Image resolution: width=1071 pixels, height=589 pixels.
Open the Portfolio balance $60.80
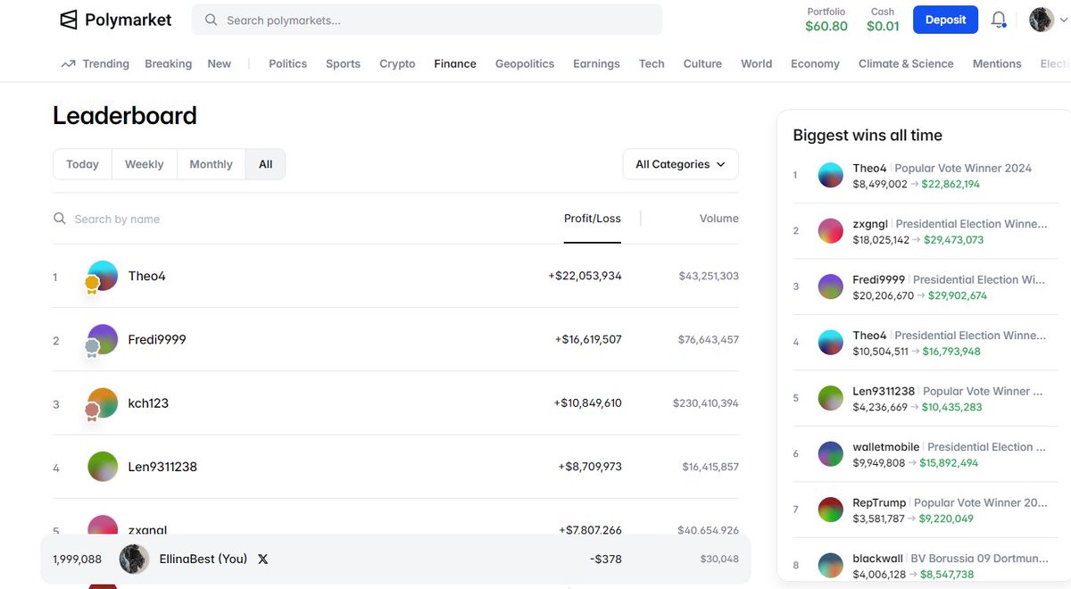pos(826,20)
